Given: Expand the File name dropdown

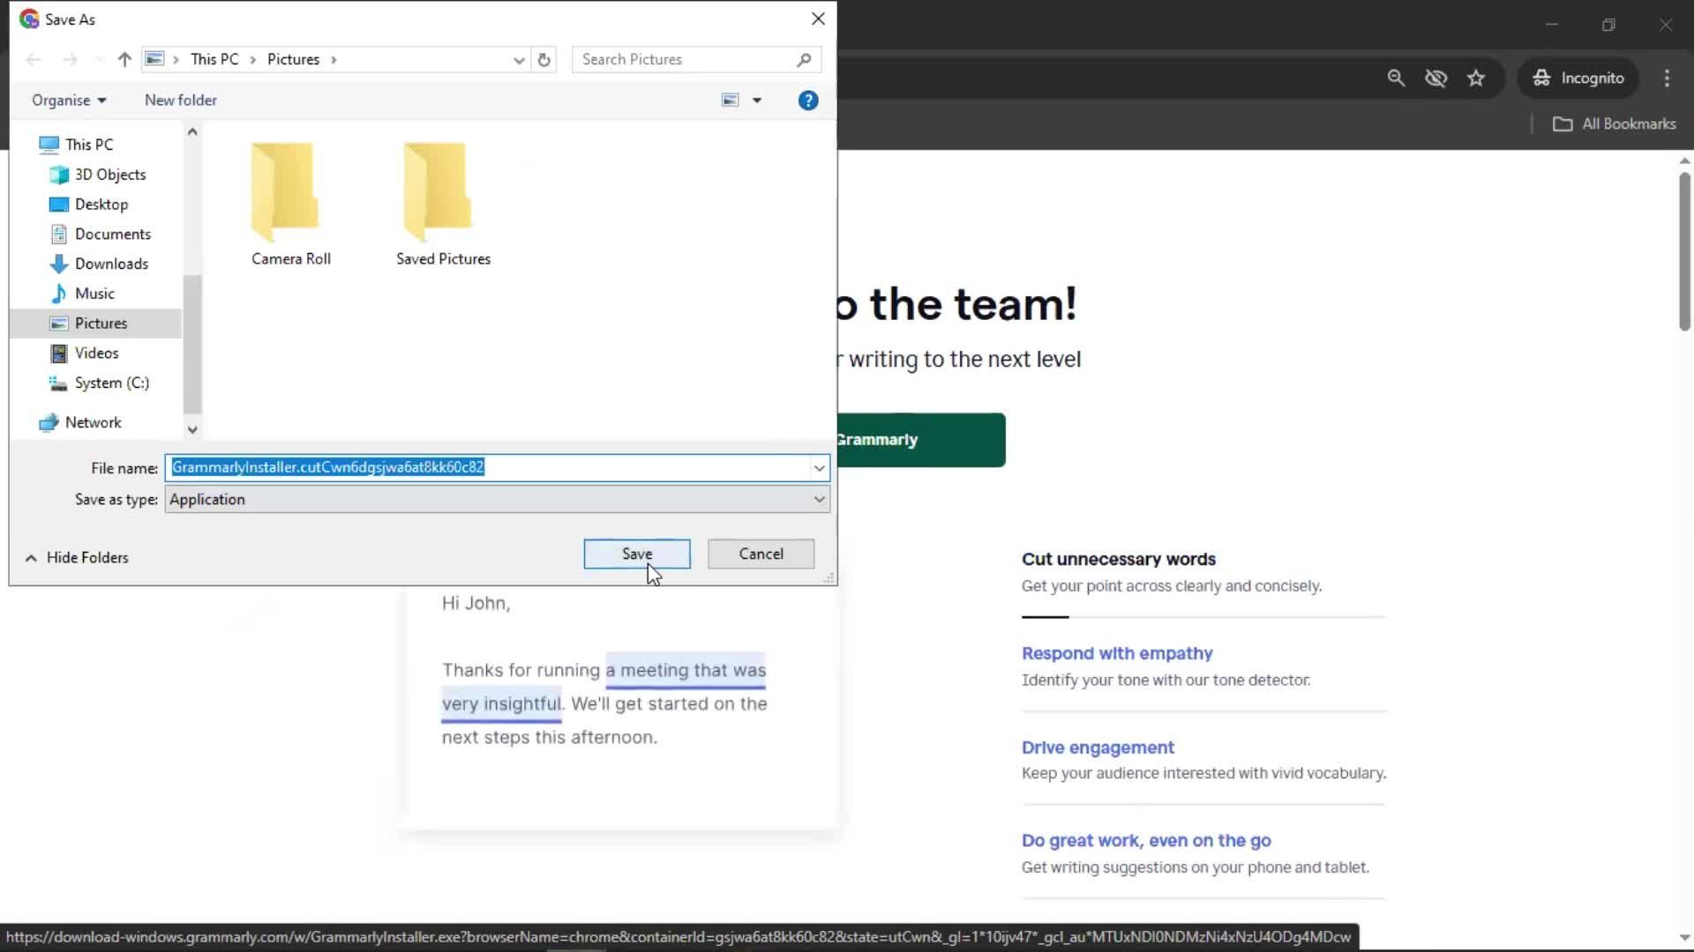Looking at the screenshot, I should point(819,468).
